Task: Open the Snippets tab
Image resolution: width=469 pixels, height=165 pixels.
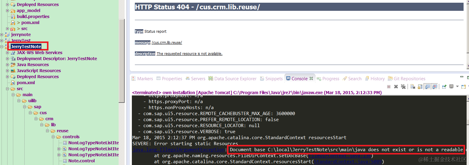Action: pos(271,79)
